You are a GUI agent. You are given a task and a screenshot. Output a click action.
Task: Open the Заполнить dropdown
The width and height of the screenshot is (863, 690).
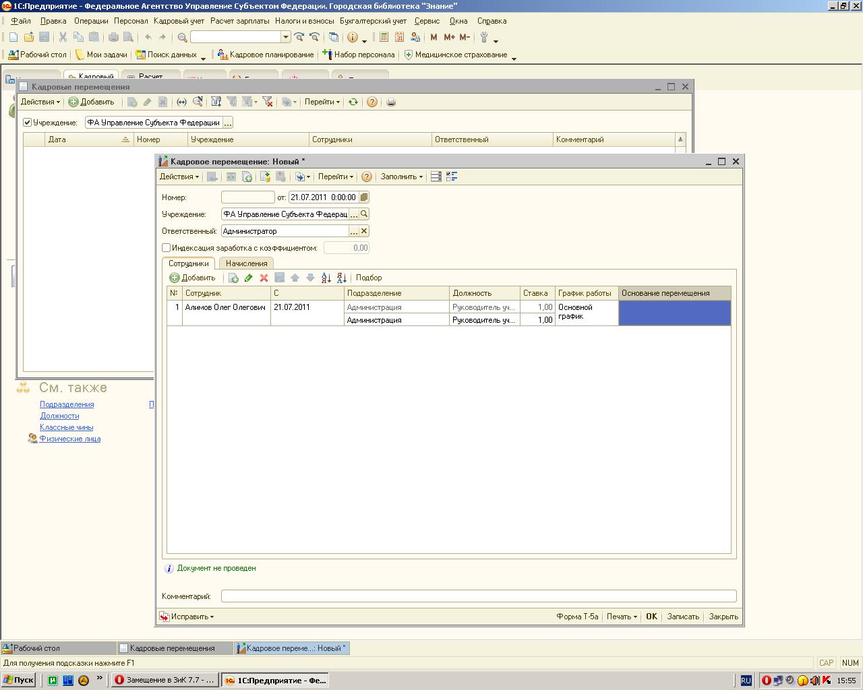tap(402, 177)
